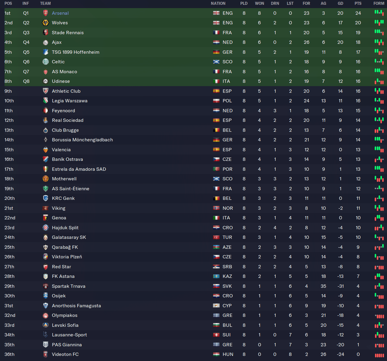This screenshot has height=361, width=387.
Task: Select the Borussia Mönchengladbach team name
Action: click(82, 140)
